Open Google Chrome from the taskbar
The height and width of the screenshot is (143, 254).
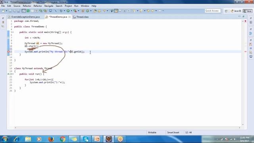point(63,139)
